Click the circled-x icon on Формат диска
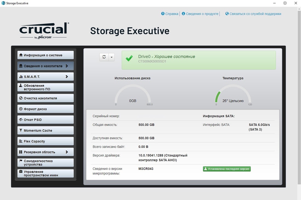301x200 pixels. click(21, 109)
